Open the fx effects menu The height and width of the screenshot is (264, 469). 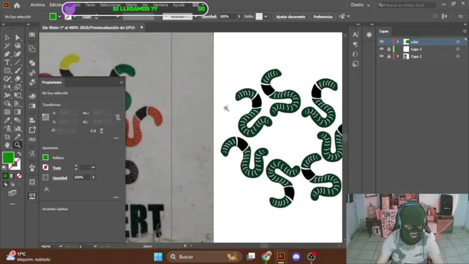click(47, 189)
